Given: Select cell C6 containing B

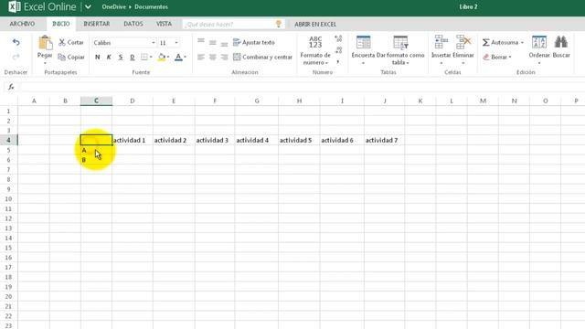Looking at the screenshot, I should pyautogui.click(x=96, y=160).
